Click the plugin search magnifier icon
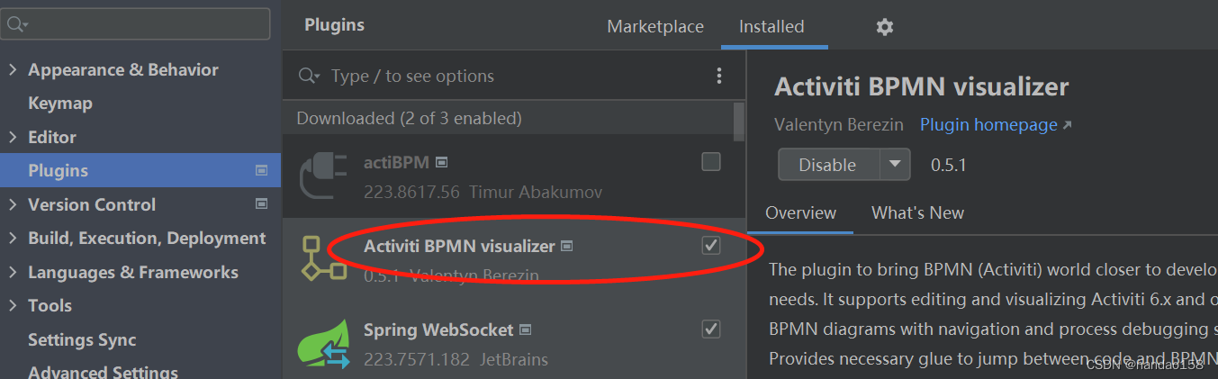This screenshot has height=379, width=1218. click(x=309, y=76)
